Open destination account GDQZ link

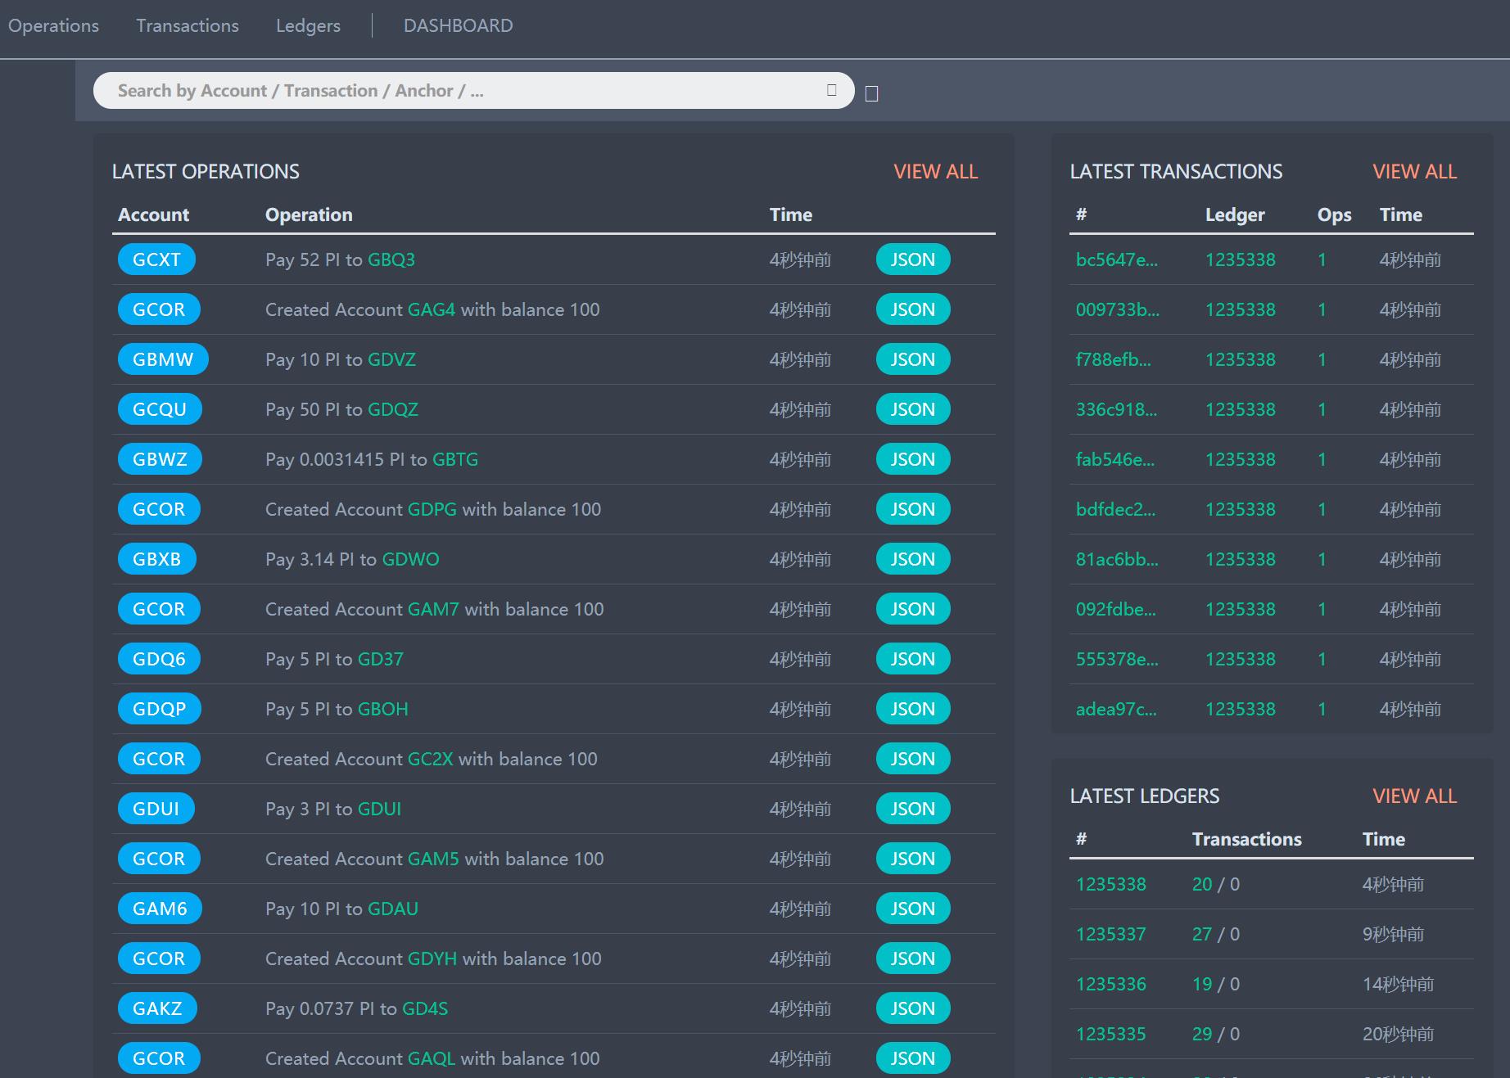tap(393, 409)
